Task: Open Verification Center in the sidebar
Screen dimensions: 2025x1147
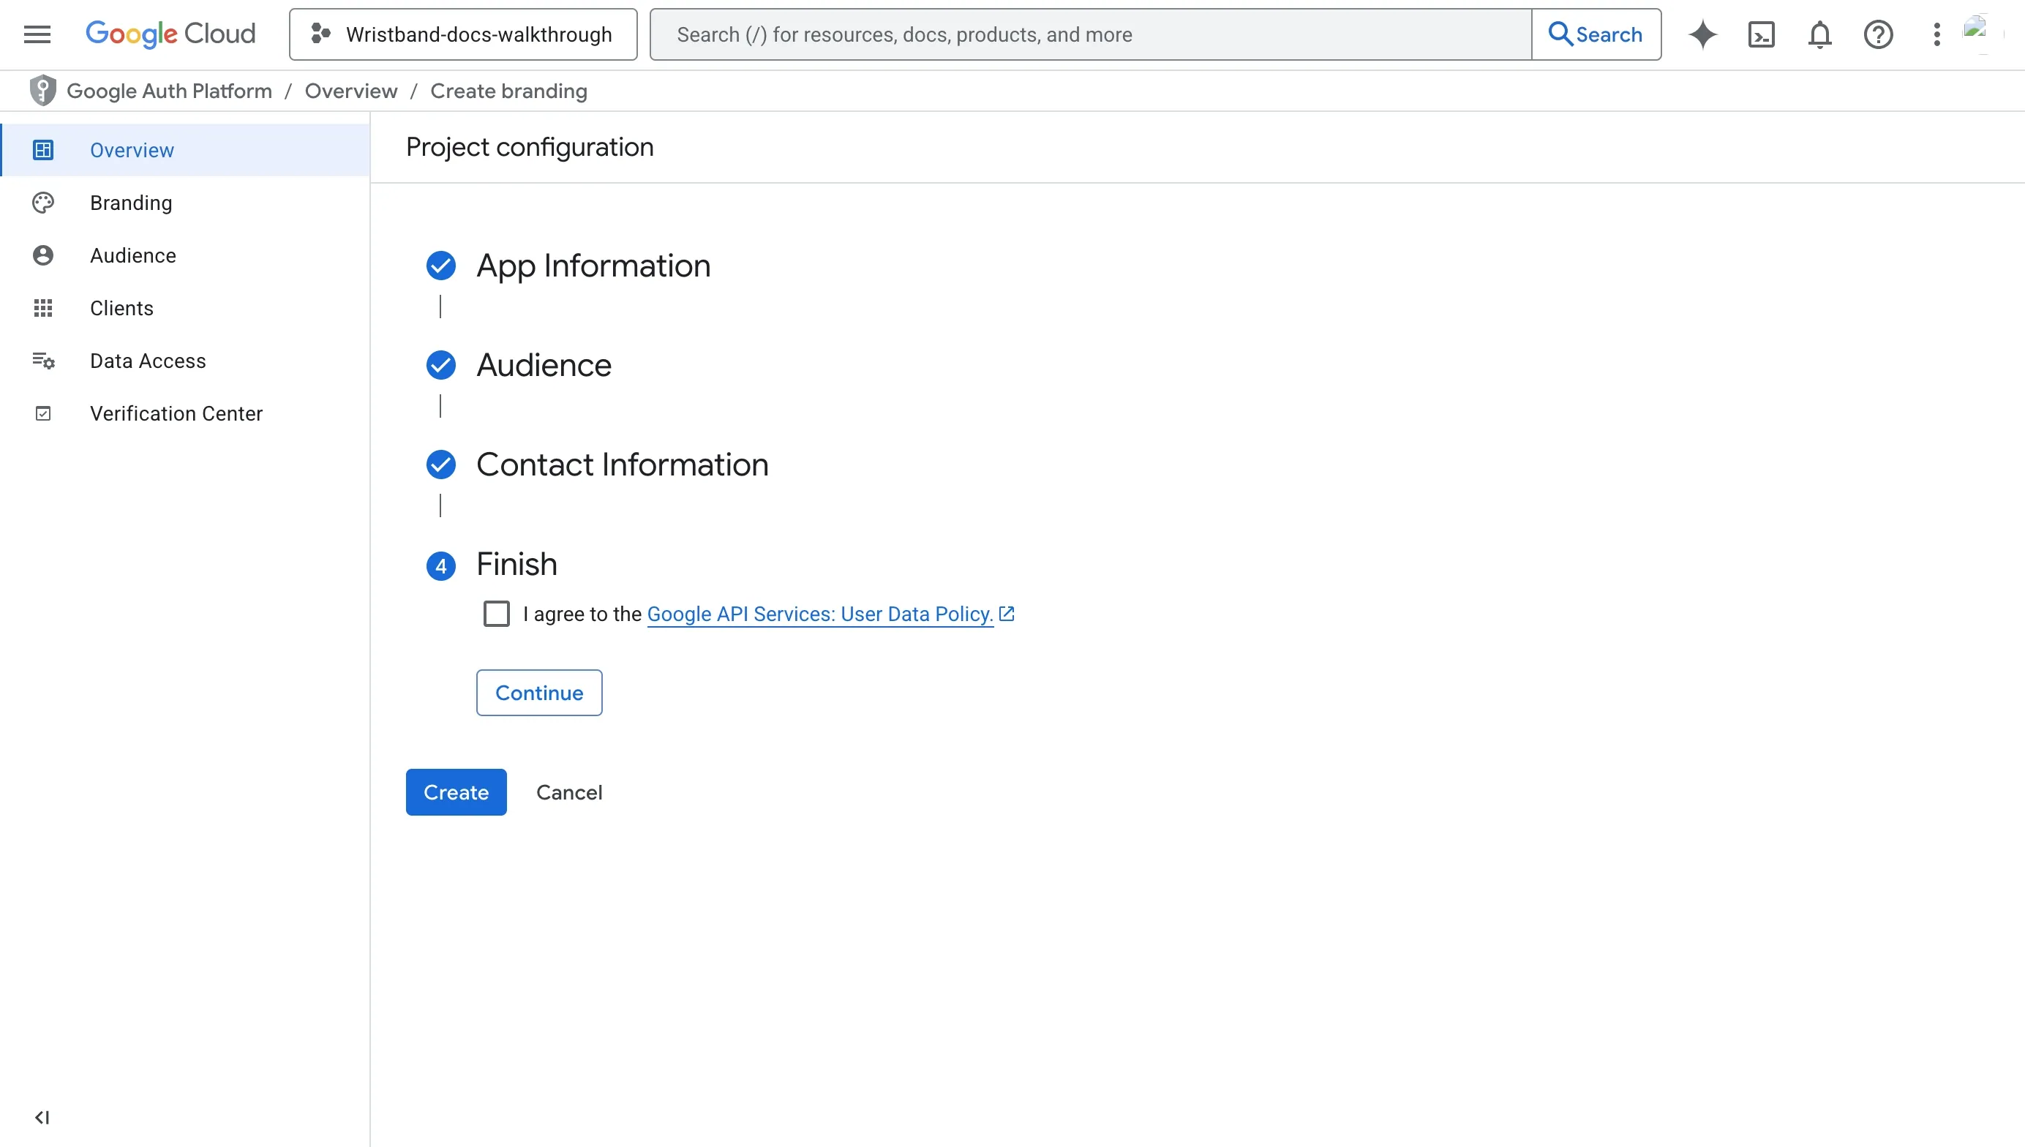Action: pos(186,413)
